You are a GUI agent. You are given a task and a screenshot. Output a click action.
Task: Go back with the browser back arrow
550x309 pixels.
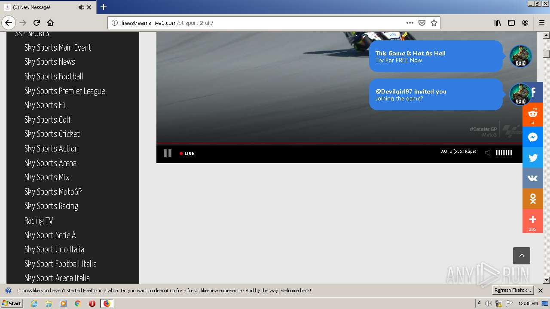9,23
